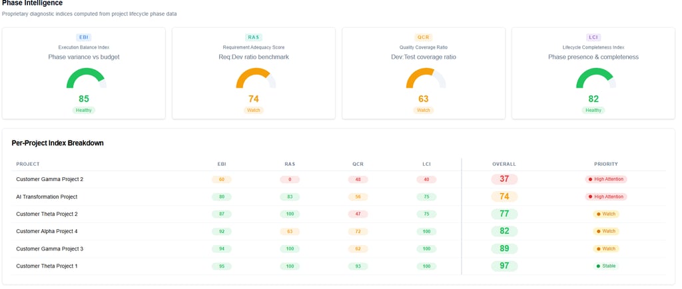The width and height of the screenshot is (682, 289).
Task: Click overall score 37 for Gamma Project 2
Action: pyautogui.click(x=504, y=179)
